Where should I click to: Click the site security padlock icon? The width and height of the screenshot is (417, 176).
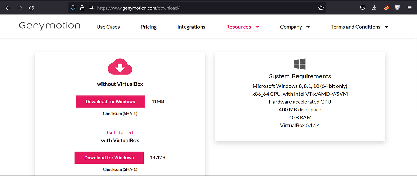(x=82, y=7)
